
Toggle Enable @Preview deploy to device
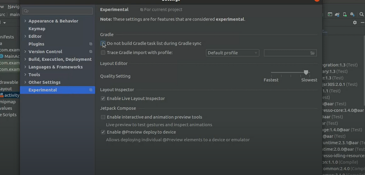point(103,132)
